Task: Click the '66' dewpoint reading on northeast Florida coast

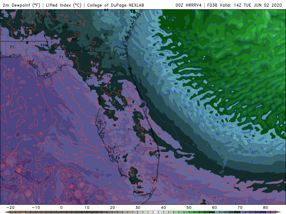Action: coord(130,68)
